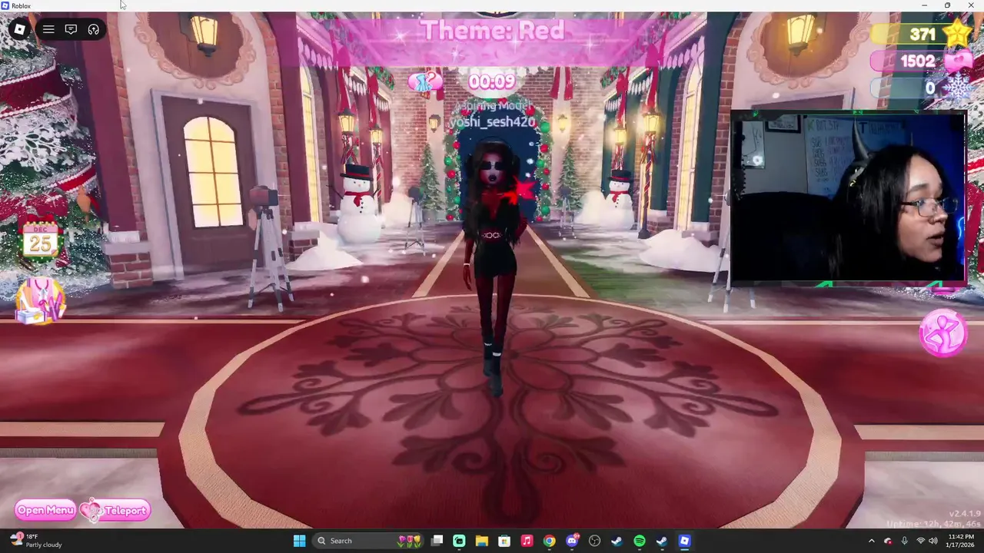Open the Windows Start menu

(x=299, y=541)
